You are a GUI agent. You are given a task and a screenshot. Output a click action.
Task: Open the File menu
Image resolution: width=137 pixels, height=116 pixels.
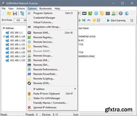point(4,9)
